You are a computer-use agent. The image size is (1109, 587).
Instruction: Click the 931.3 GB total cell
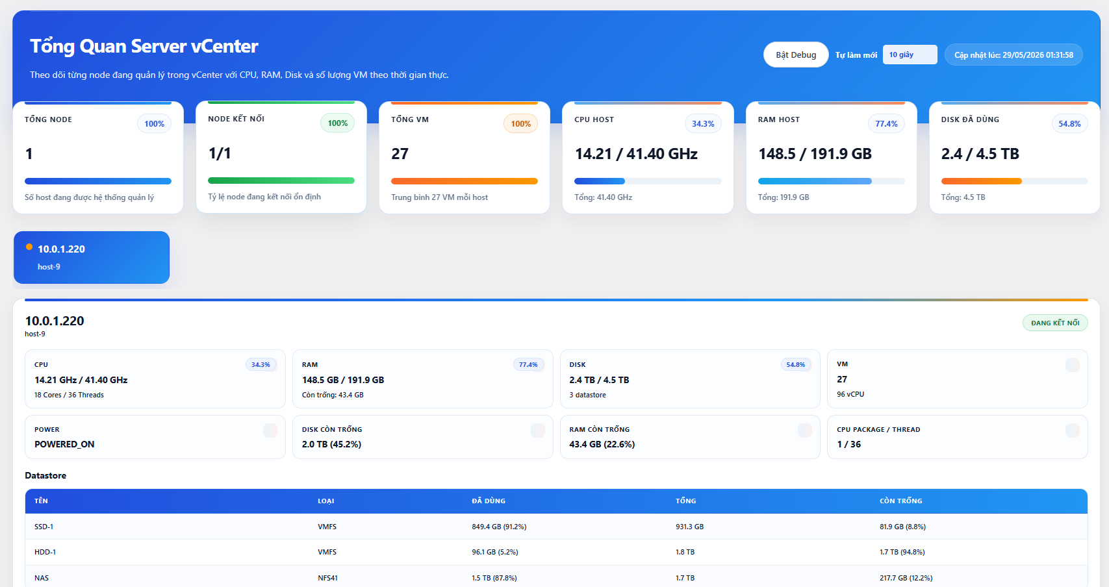690,527
